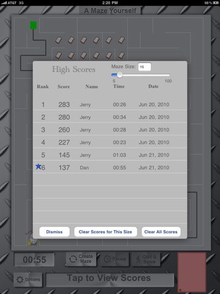This screenshot has width=220, height=294.
Task: Click the Maze Size slider thumb
Action: click(120, 75)
